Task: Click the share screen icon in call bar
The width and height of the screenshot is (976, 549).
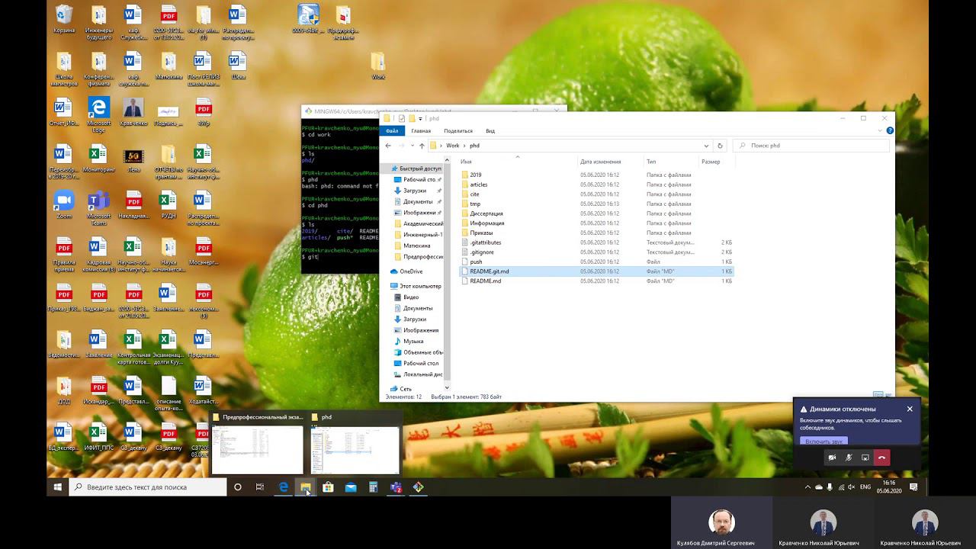Action: 865,457
